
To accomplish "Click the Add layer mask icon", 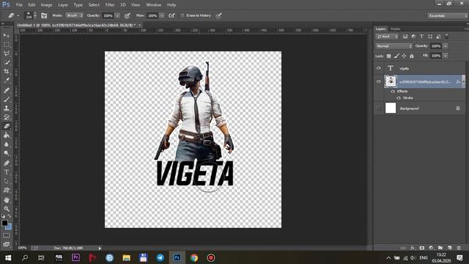I will [422, 248].
